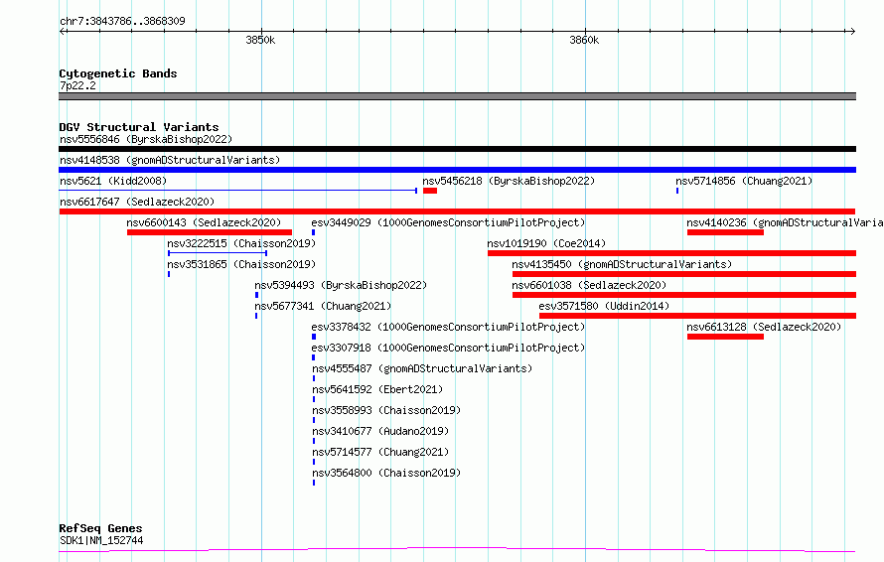The width and height of the screenshot is (884, 562).
Task: Open esv3449029 (1000GenomesConsortiumPilotProject) label
Action: pyautogui.click(x=448, y=222)
